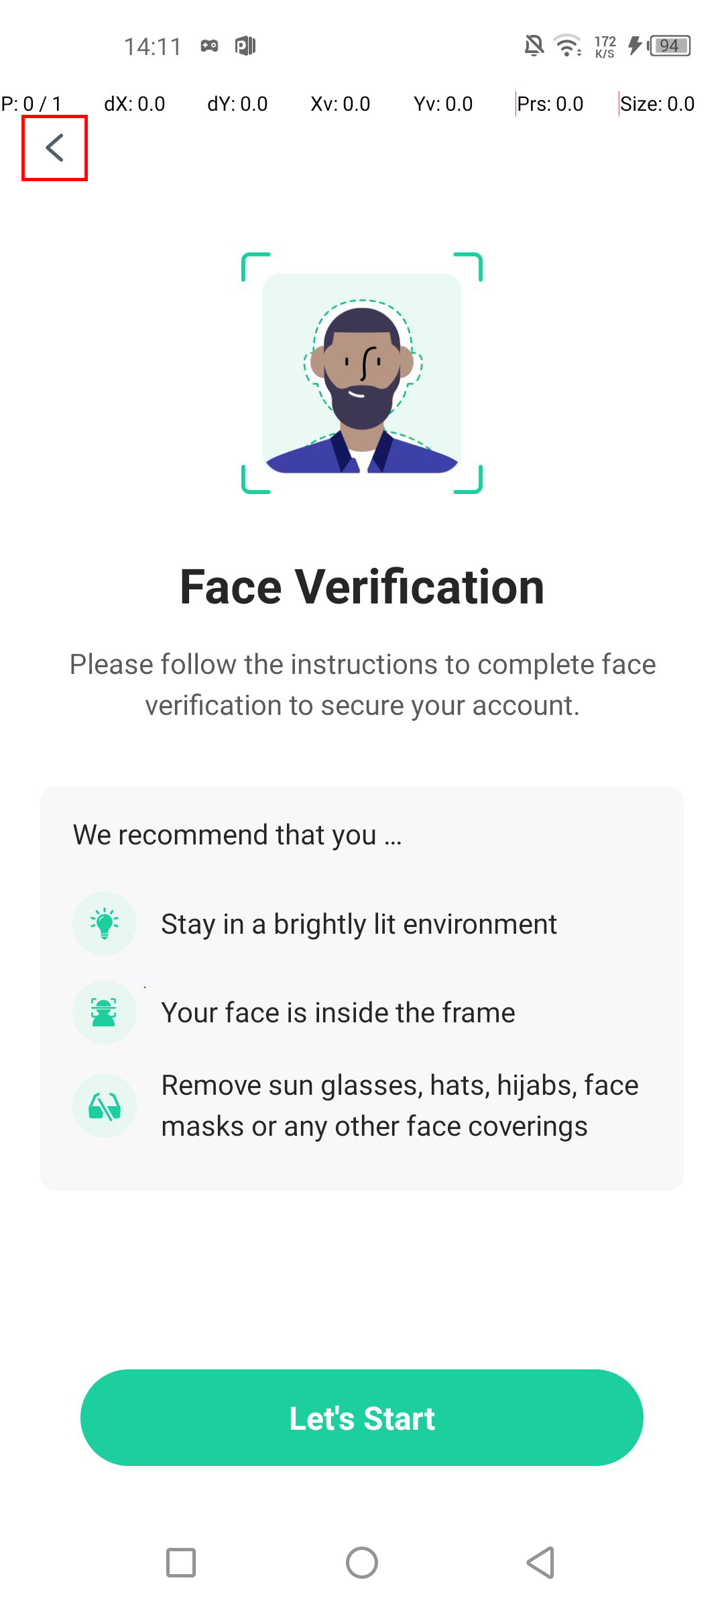This screenshot has width=724, height=1611.
Task: Tap the "Please follow the instructions" description
Action: click(x=362, y=685)
